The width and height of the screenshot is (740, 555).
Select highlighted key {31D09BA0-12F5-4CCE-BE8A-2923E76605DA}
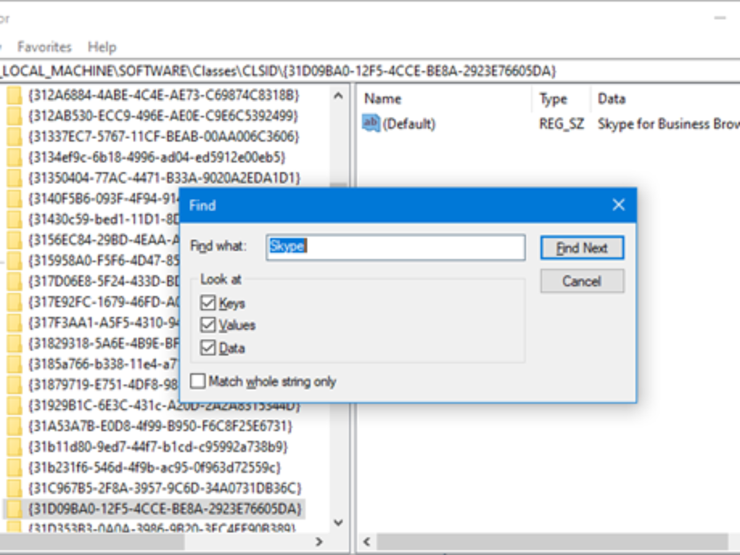coord(165,509)
